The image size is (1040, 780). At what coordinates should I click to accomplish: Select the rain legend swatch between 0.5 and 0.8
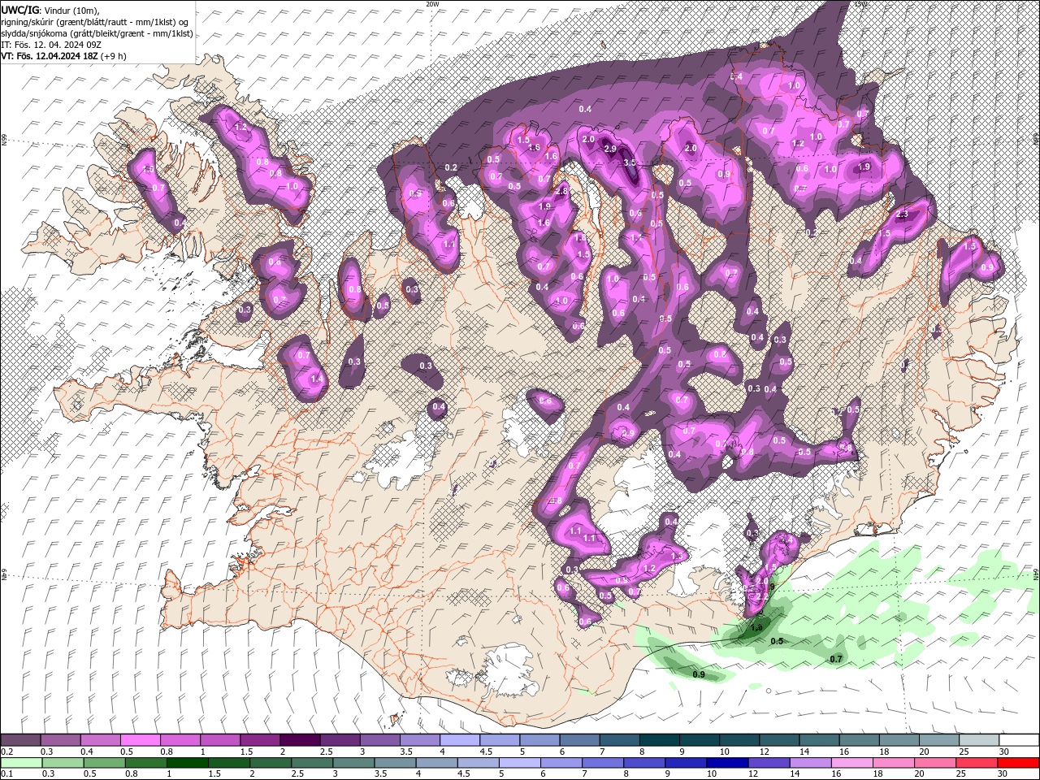tap(104, 763)
